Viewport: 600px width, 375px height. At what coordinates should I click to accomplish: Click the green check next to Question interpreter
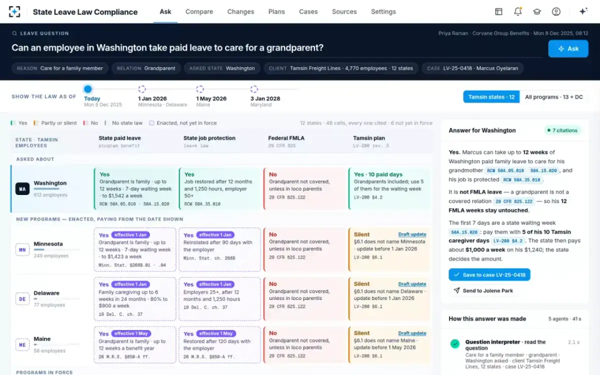(x=454, y=343)
